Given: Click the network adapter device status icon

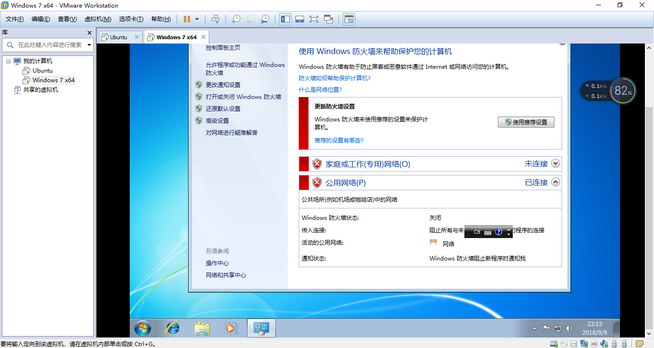Looking at the screenshot, I should (584, 343).
